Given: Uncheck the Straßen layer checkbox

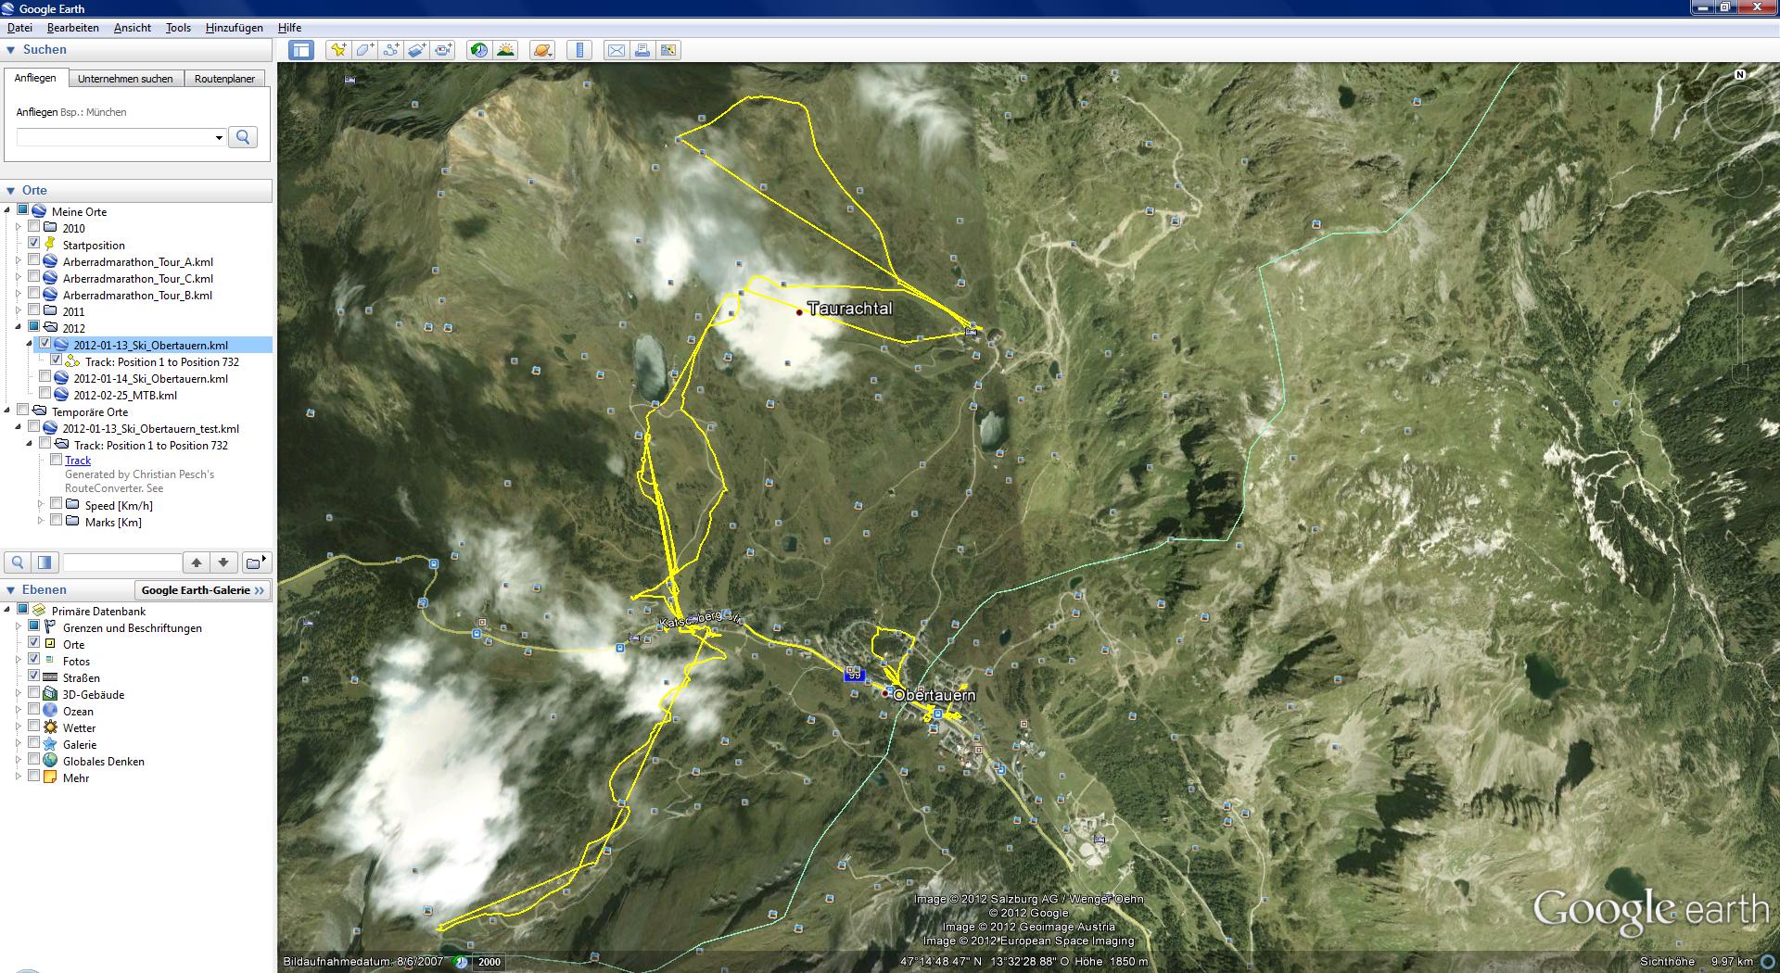Looking at the screenshot, I should [x=34, y=676].
